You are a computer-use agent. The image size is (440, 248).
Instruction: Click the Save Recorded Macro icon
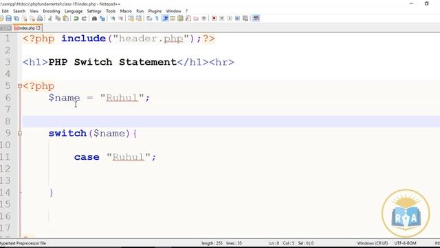(245, 19)
